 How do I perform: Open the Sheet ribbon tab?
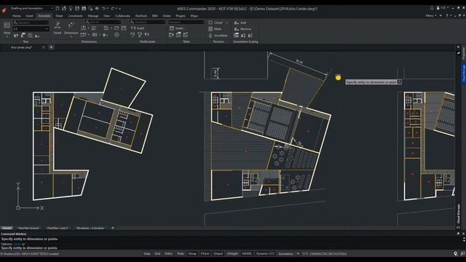(x=59, y=16)
